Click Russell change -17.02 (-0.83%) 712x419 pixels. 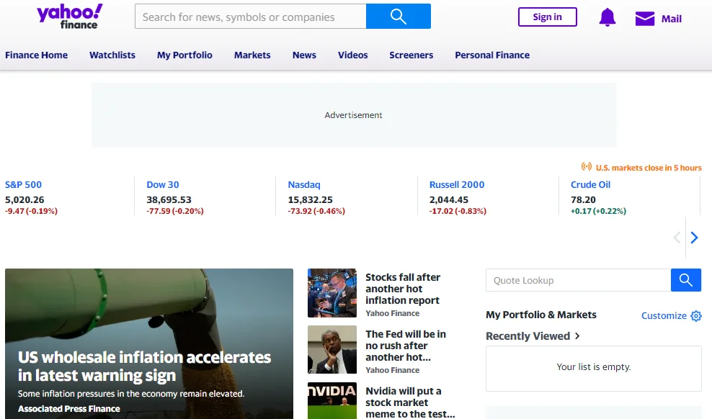point(458,211)
